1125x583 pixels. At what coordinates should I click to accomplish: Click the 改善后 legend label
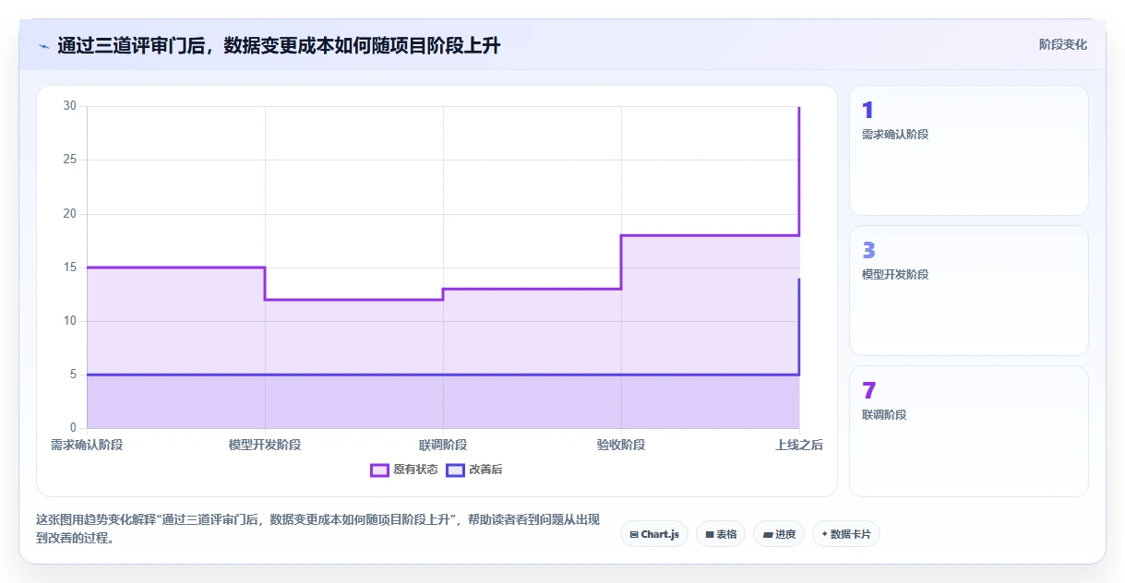(x=485, y=470)
